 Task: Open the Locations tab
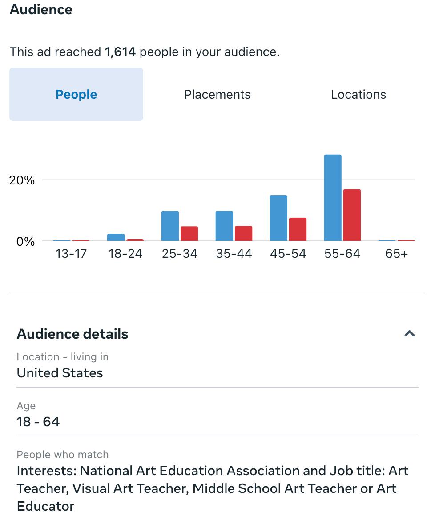point(358,94)
